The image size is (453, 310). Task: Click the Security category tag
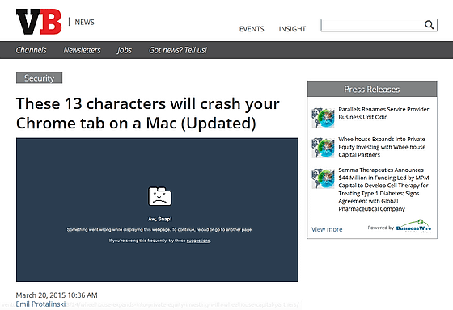pos(39,77)
